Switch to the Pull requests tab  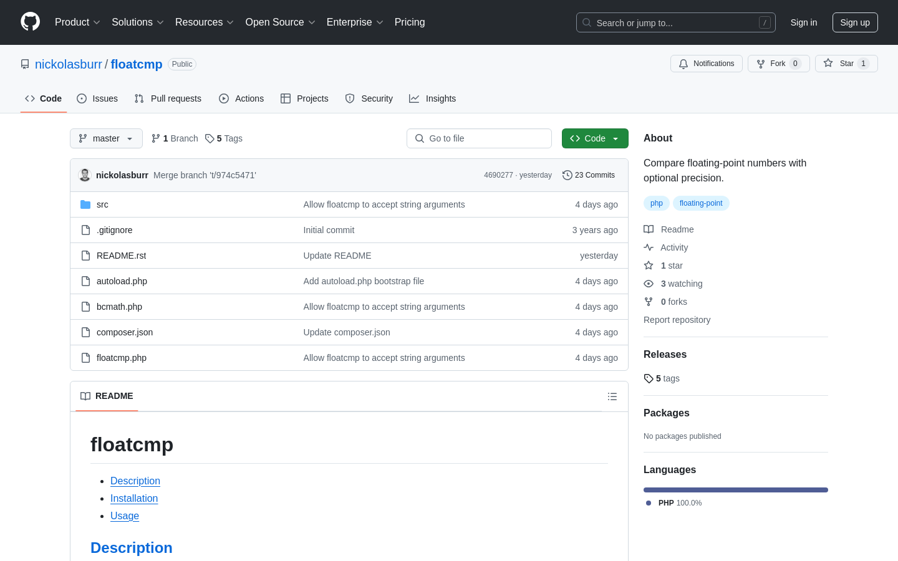pos(168,98)
